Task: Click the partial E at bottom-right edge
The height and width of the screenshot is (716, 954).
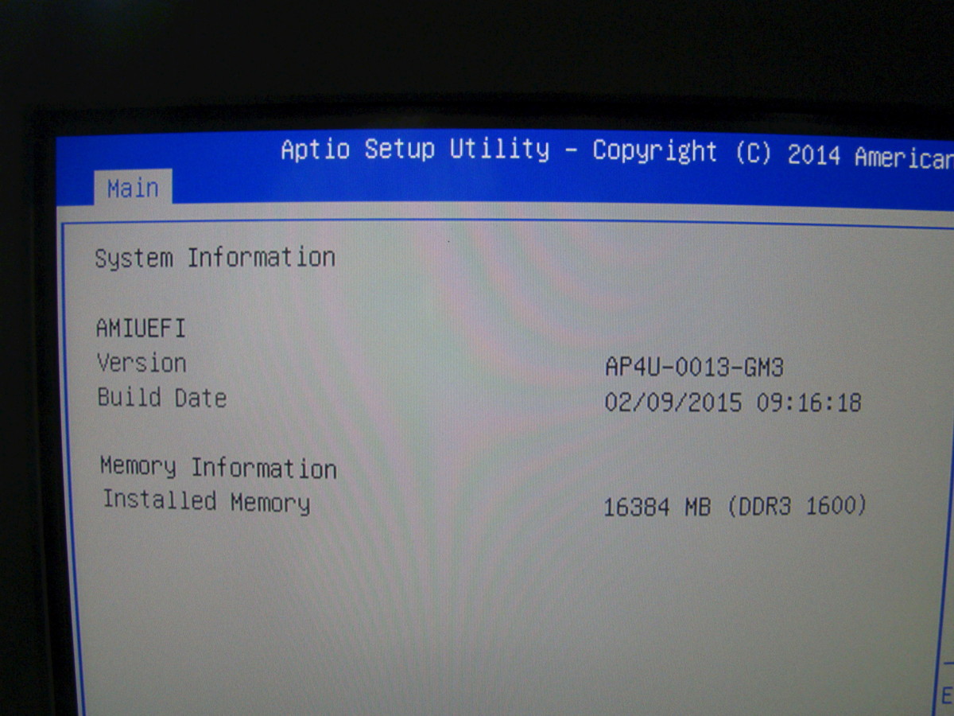Action: pyautogui.click(x=946, y=696)
